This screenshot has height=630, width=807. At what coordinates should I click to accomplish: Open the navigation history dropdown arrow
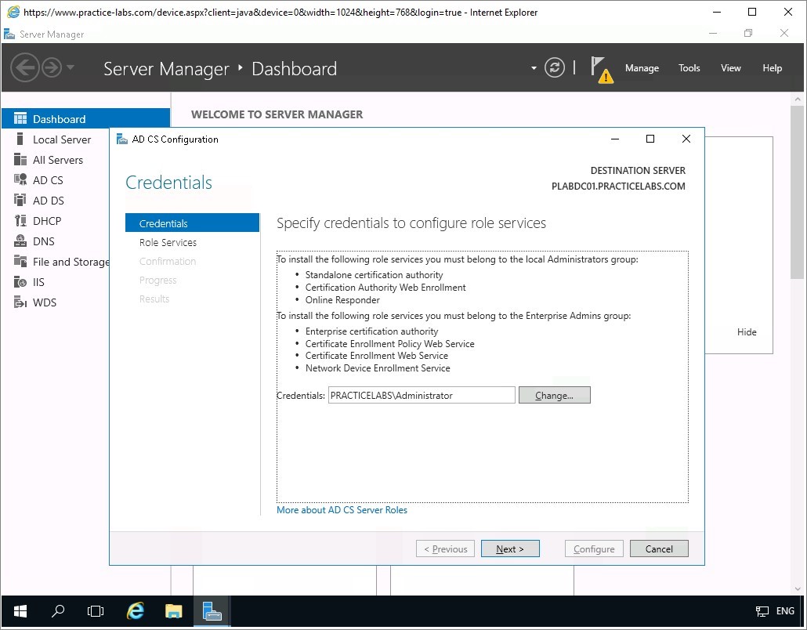(71, 67)
